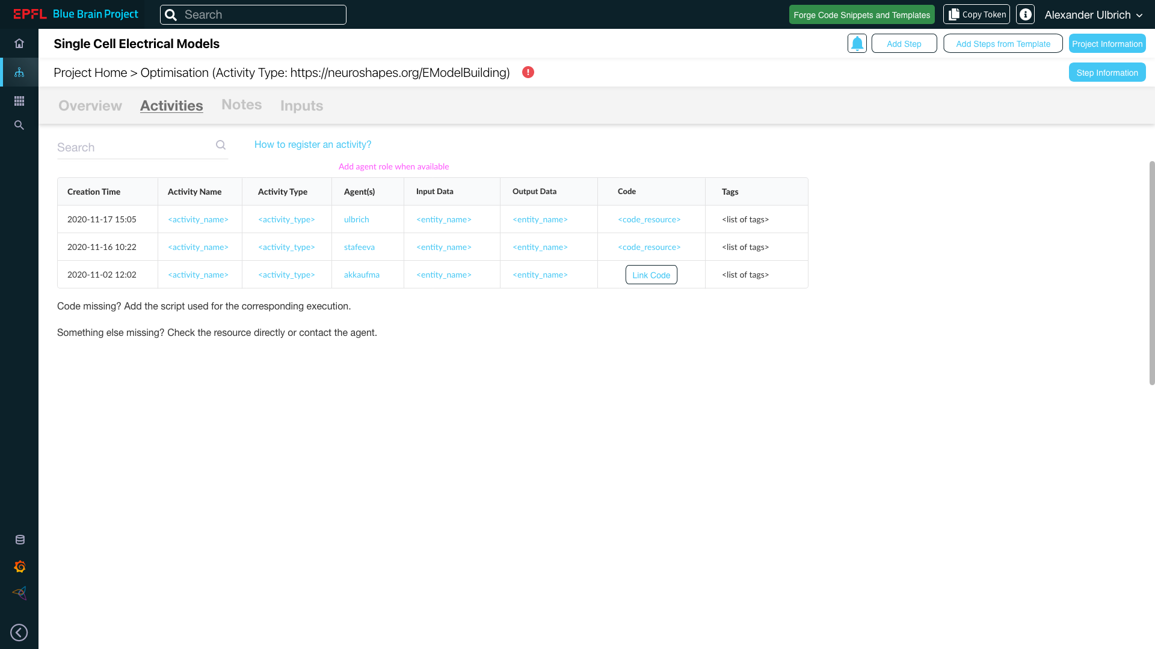
Task: Click the sidebar search magnifier icon
Action: [19, 125]
